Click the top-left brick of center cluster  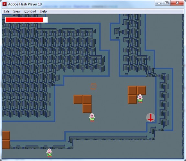coord(78,99)
